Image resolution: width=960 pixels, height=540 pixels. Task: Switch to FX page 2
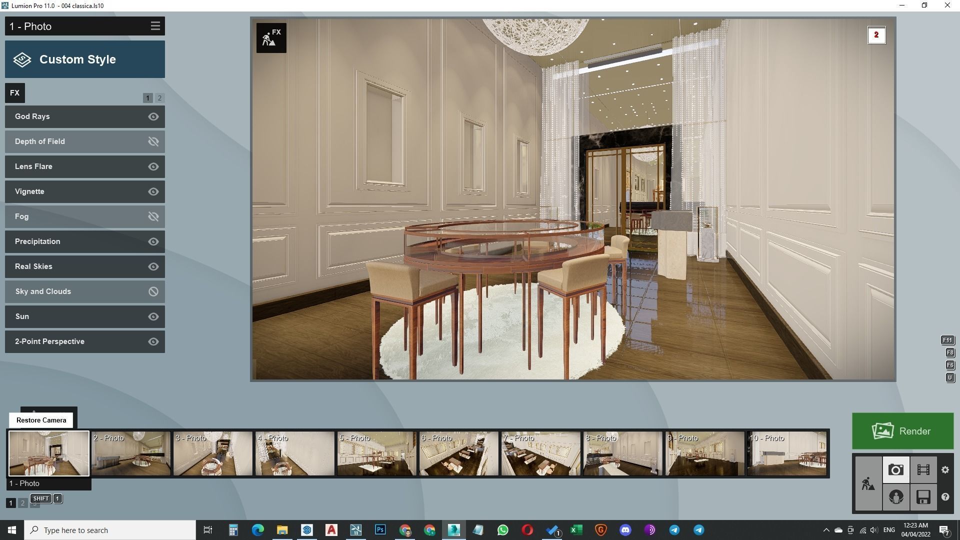[x=159, y=98]
